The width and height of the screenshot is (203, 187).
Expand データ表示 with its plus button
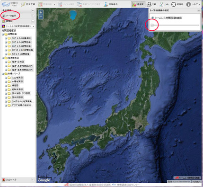[33, 16]
